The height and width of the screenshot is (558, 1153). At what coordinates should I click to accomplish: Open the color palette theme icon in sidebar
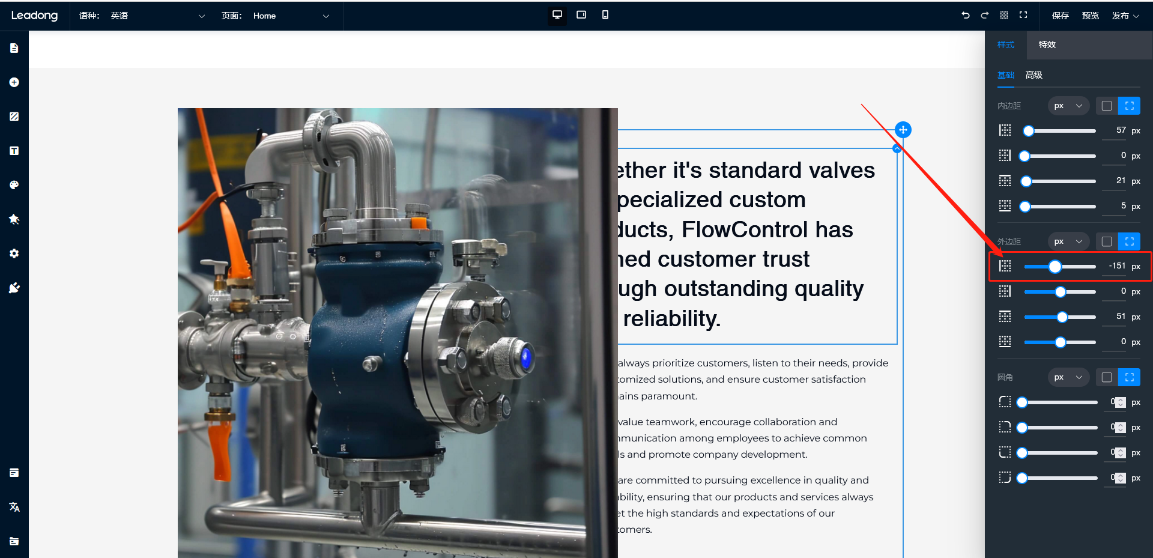click(x=14, y=185)
